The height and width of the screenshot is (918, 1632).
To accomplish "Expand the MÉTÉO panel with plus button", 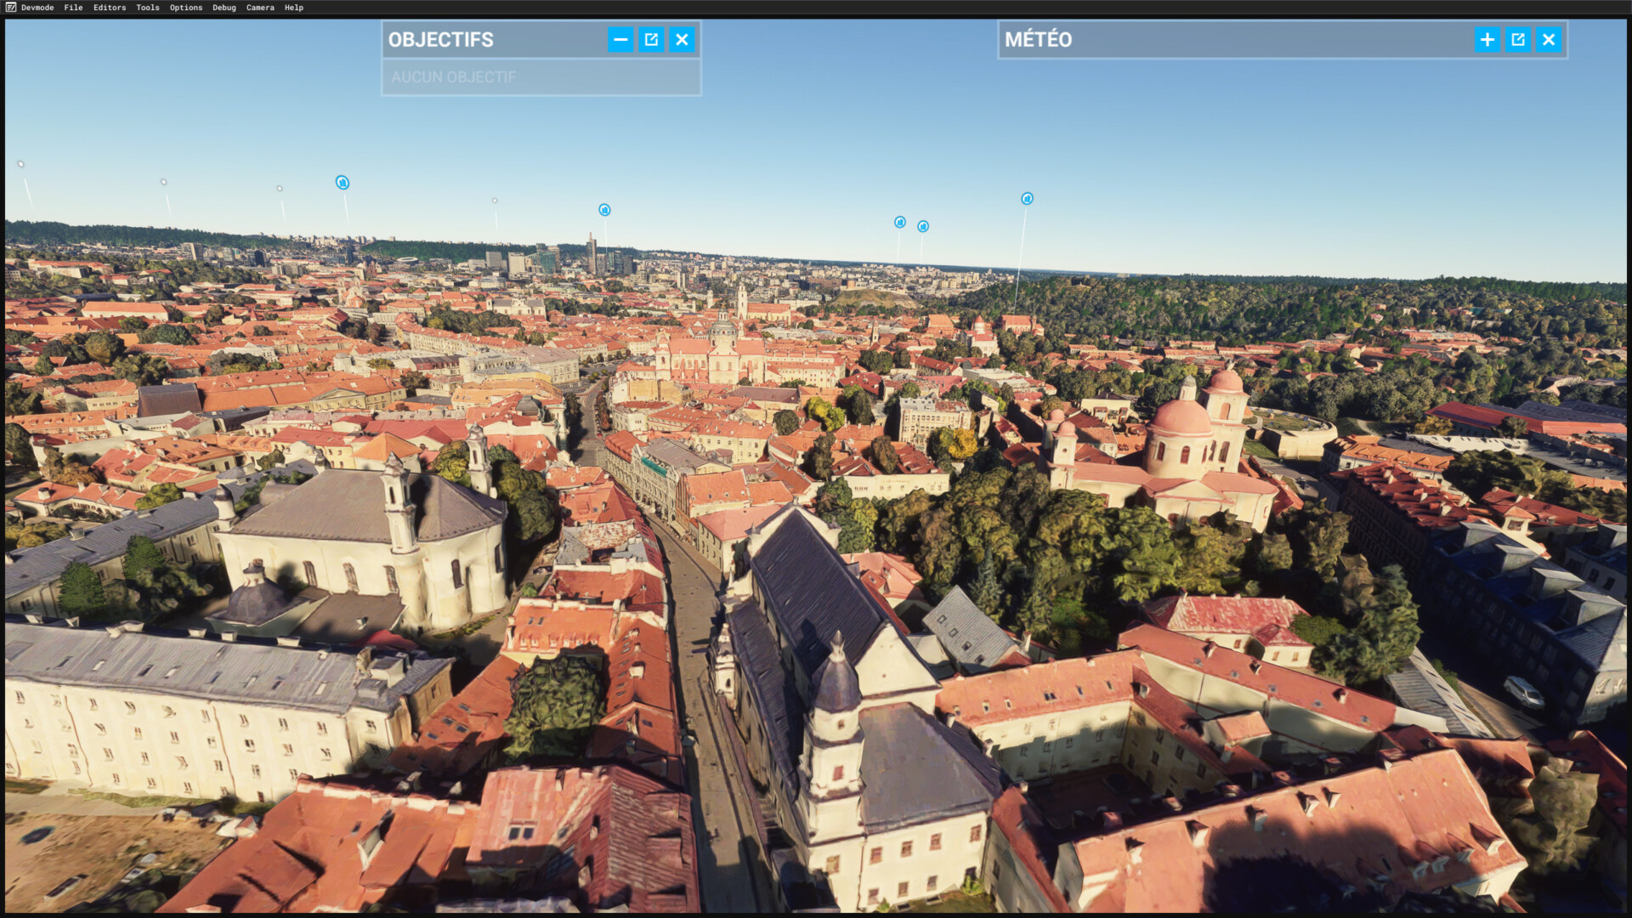I will click(1487, 39).
